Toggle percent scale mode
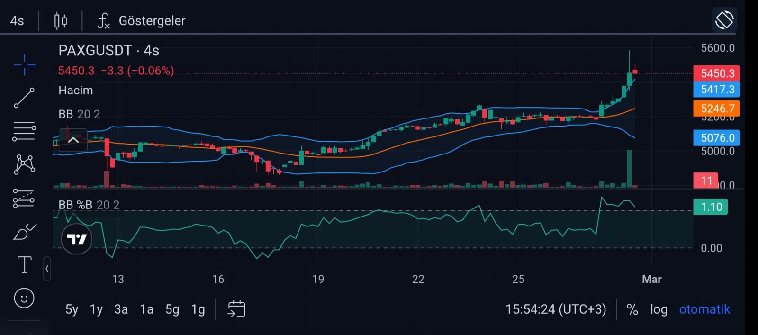 tap(632, 309)
